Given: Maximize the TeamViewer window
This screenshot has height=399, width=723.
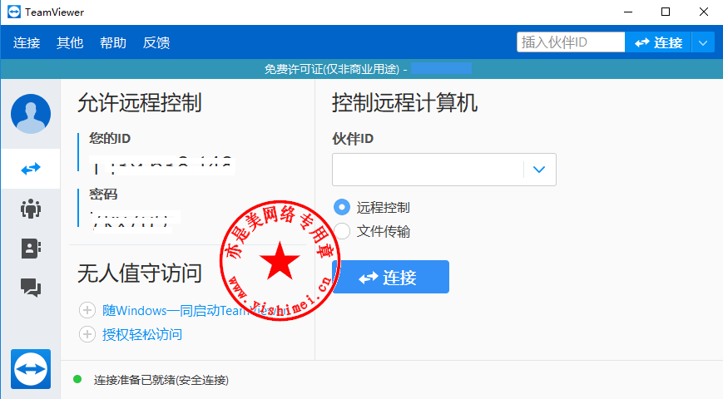Looking at the screenshot, I should 666,12.
